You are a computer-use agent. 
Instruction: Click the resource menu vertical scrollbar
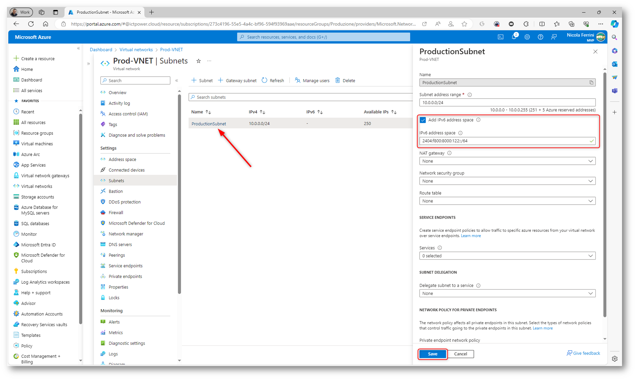coord(180,194)
